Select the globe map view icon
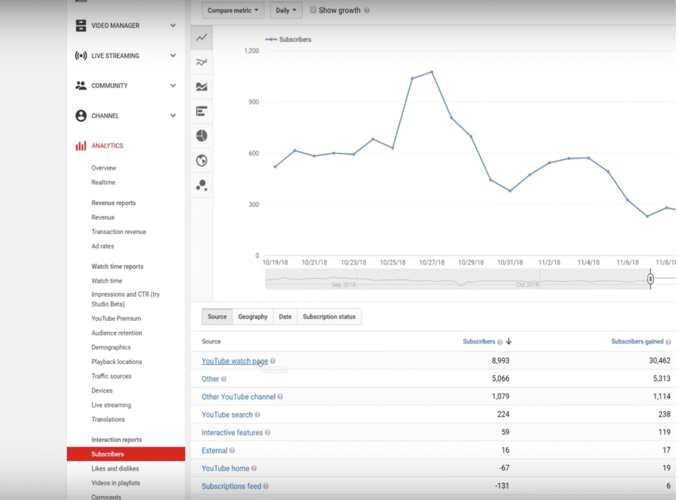 click(x=202, y=161)
